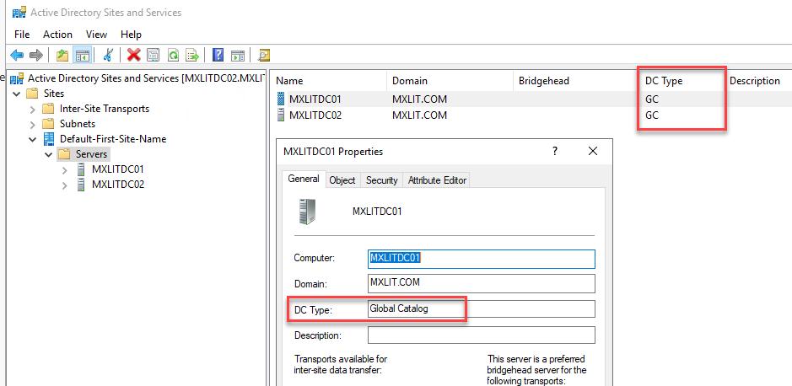
Task: Toggle the Show/Hide Console Tree icon
Action: [83, 56]
